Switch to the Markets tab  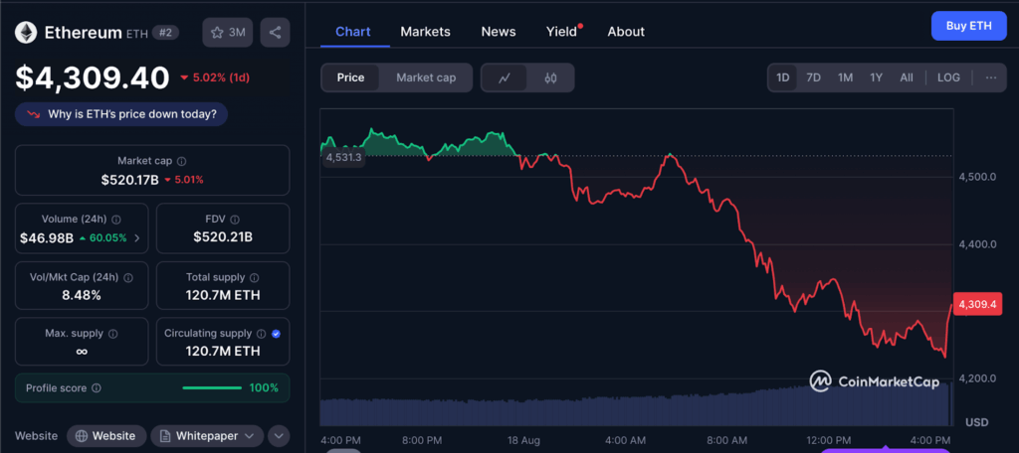click(x=425, y=32)
